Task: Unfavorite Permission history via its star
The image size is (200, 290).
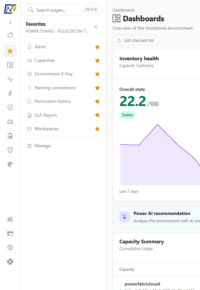Action: pos(97,101)
